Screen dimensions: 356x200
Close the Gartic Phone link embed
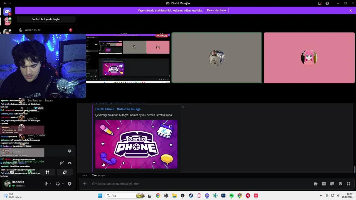pos(183,107)
